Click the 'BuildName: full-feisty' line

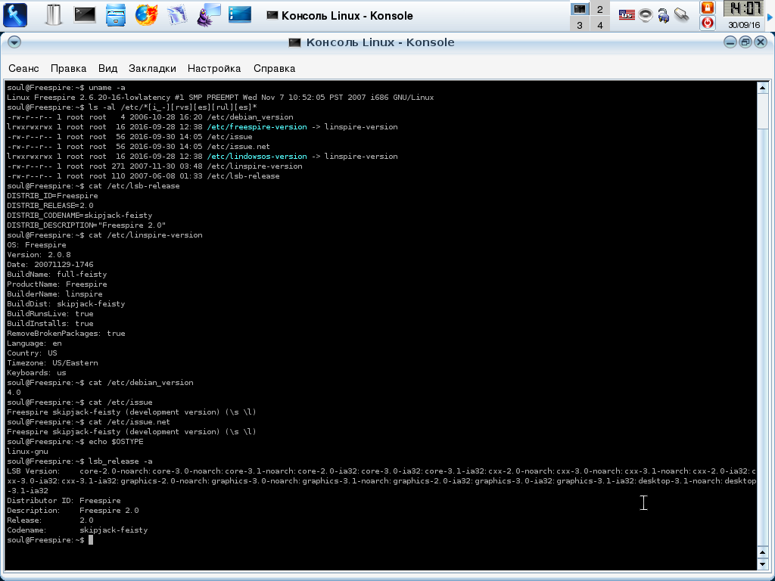[57, 275]
